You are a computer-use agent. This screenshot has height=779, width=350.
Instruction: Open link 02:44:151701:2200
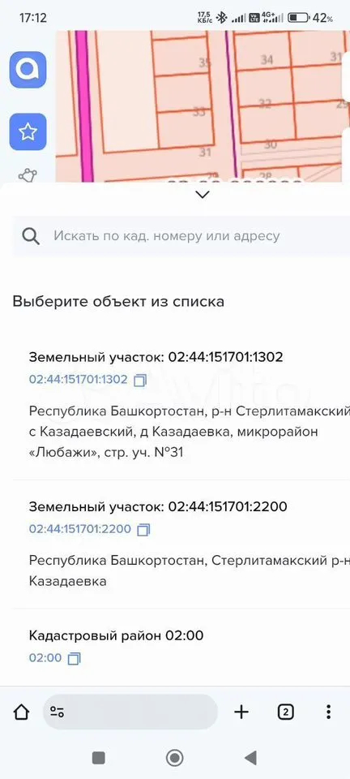(80, 529)
